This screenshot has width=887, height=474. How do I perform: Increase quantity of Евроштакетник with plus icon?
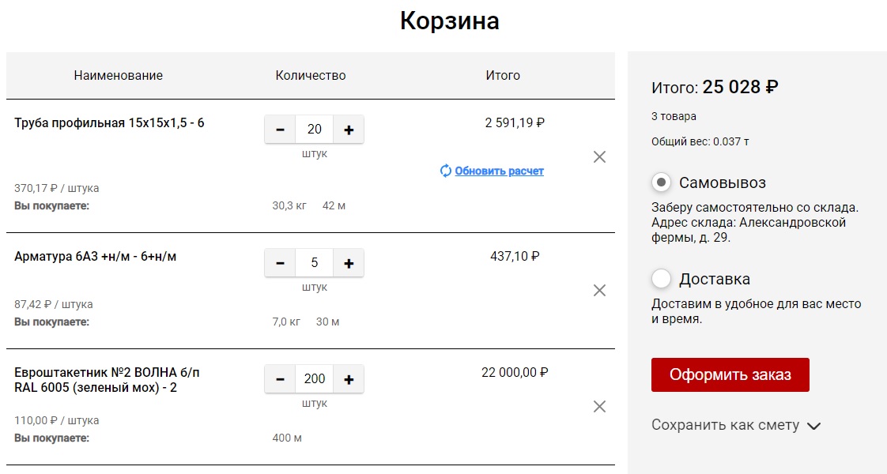tap(348, 378)
